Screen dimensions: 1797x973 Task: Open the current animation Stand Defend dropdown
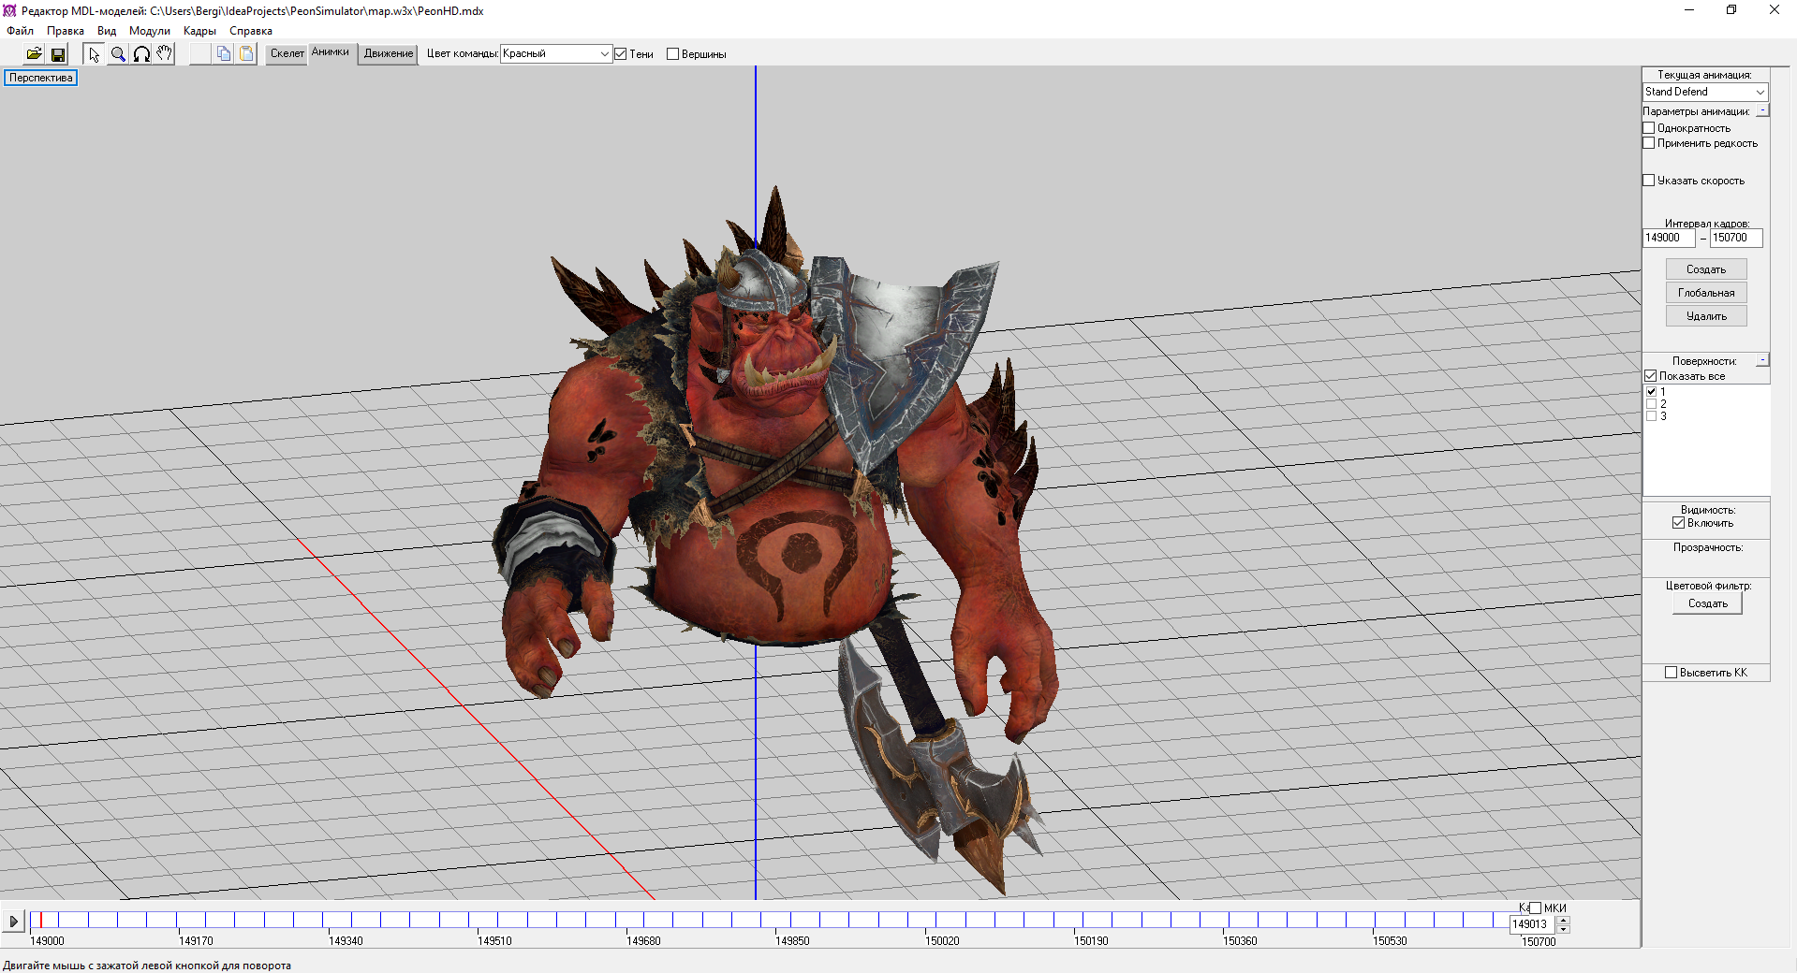click(1705, 92)
